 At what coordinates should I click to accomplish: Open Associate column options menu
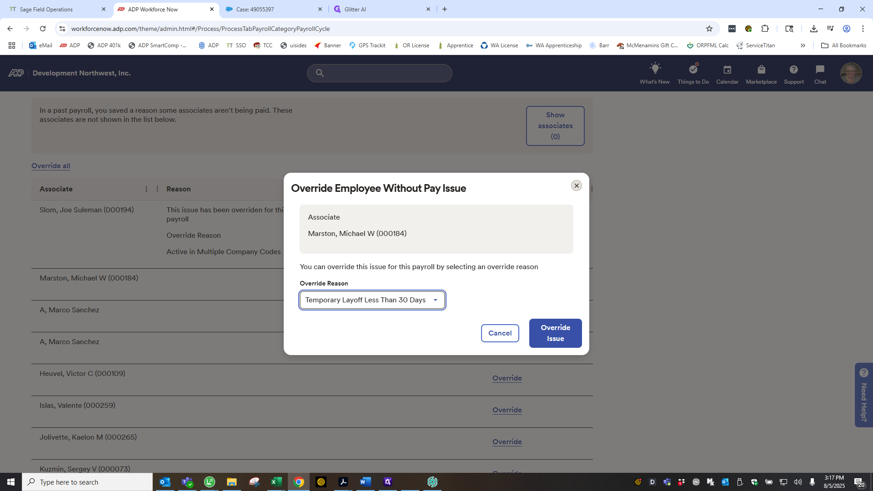pos(146,189)
